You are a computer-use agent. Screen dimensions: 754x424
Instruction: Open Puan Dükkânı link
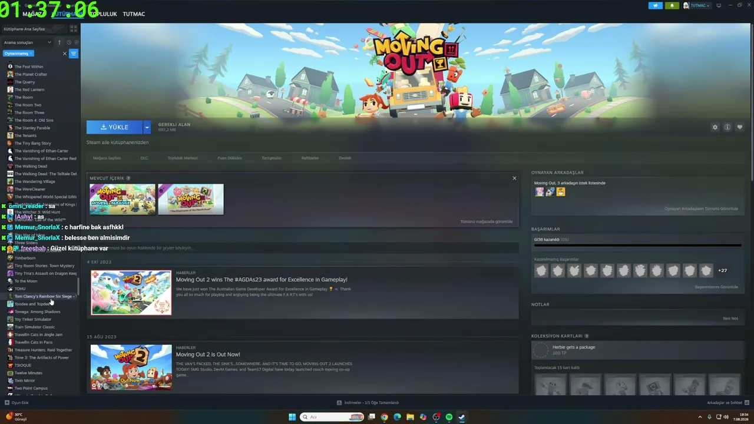click(230, 158)
